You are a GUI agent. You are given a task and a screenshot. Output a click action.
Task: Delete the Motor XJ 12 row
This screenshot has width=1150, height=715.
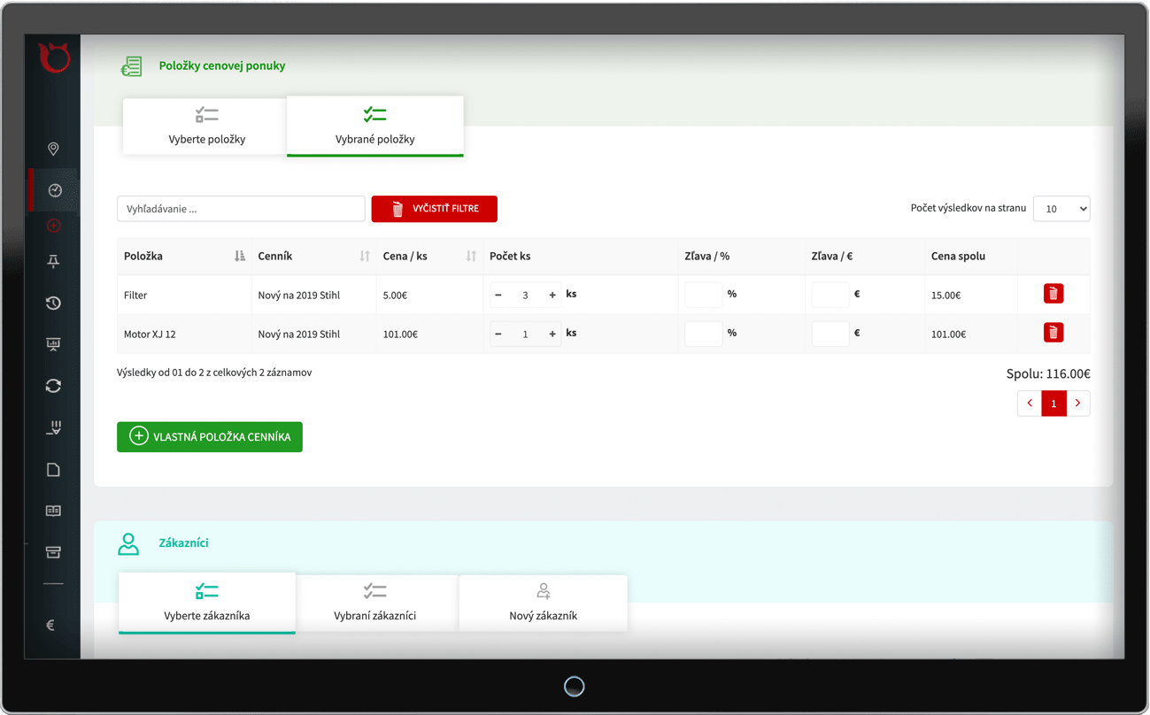(x=1053, y=333)
